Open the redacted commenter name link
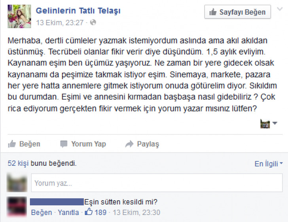 pyautogui.click(x=57, y=202)
